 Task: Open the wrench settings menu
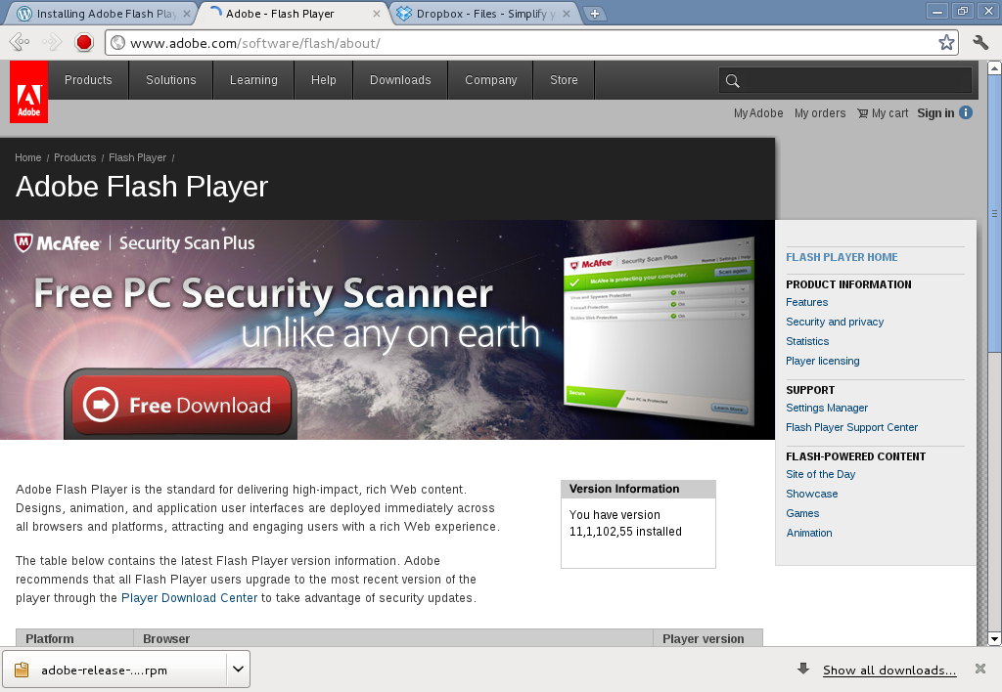point(980,43)
